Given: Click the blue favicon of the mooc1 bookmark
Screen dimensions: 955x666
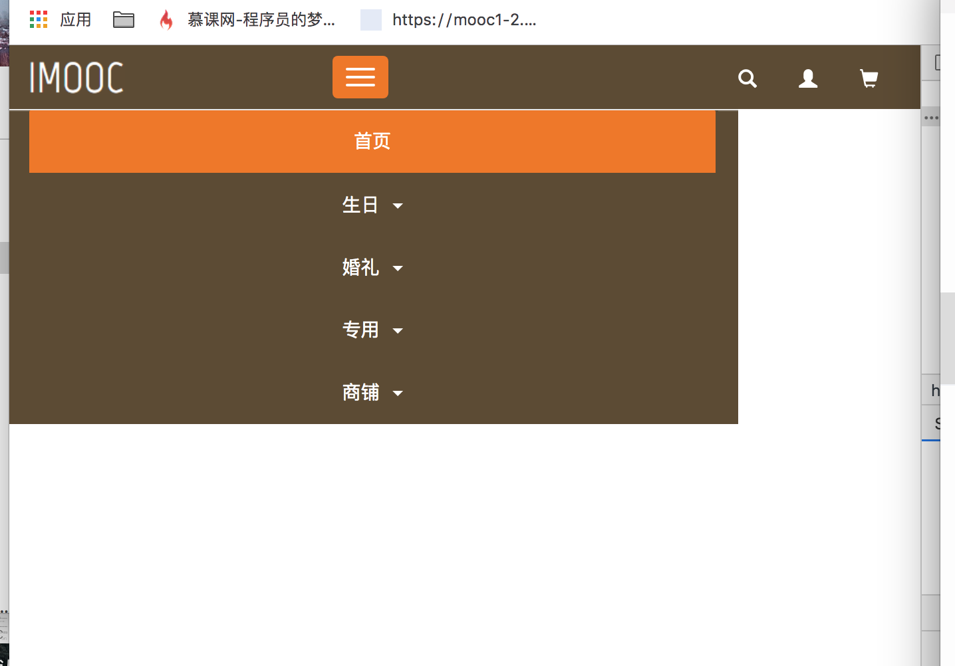Looking at the screenshot, I should coord(370,20).
